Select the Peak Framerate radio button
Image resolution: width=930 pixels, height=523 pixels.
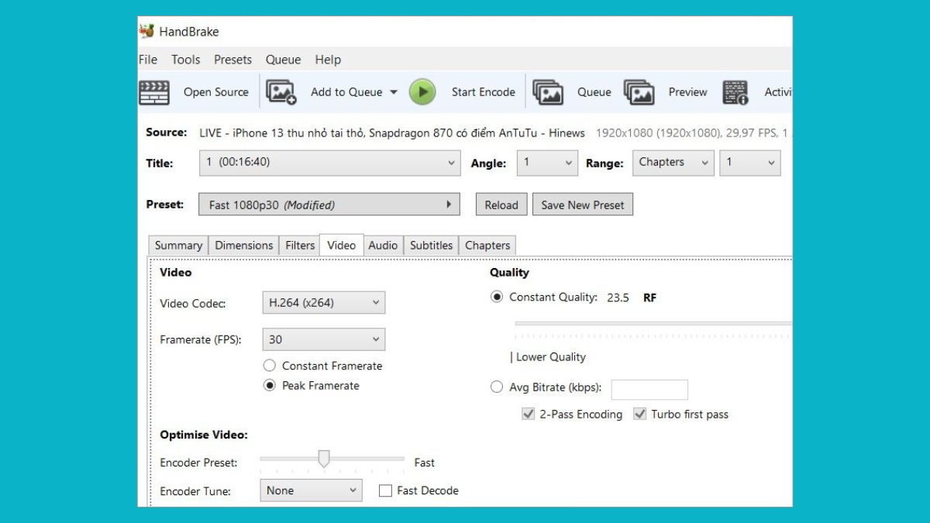(x=270, y=385)
